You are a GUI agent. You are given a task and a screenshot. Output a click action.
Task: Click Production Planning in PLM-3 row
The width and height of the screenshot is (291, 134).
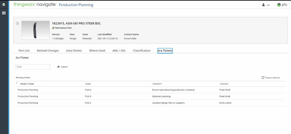(28, 97)
